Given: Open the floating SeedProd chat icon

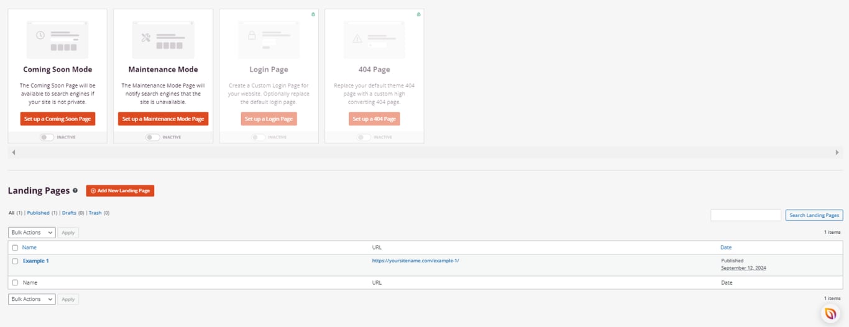Looking at the screenshot, I should pos(830,313).
